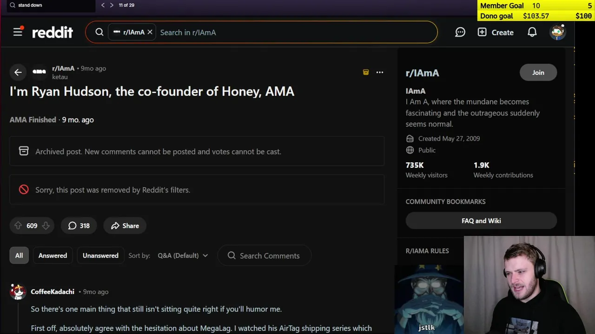Go to next find-in-page result
Viewport: 595px width, 334px height.
112,5
